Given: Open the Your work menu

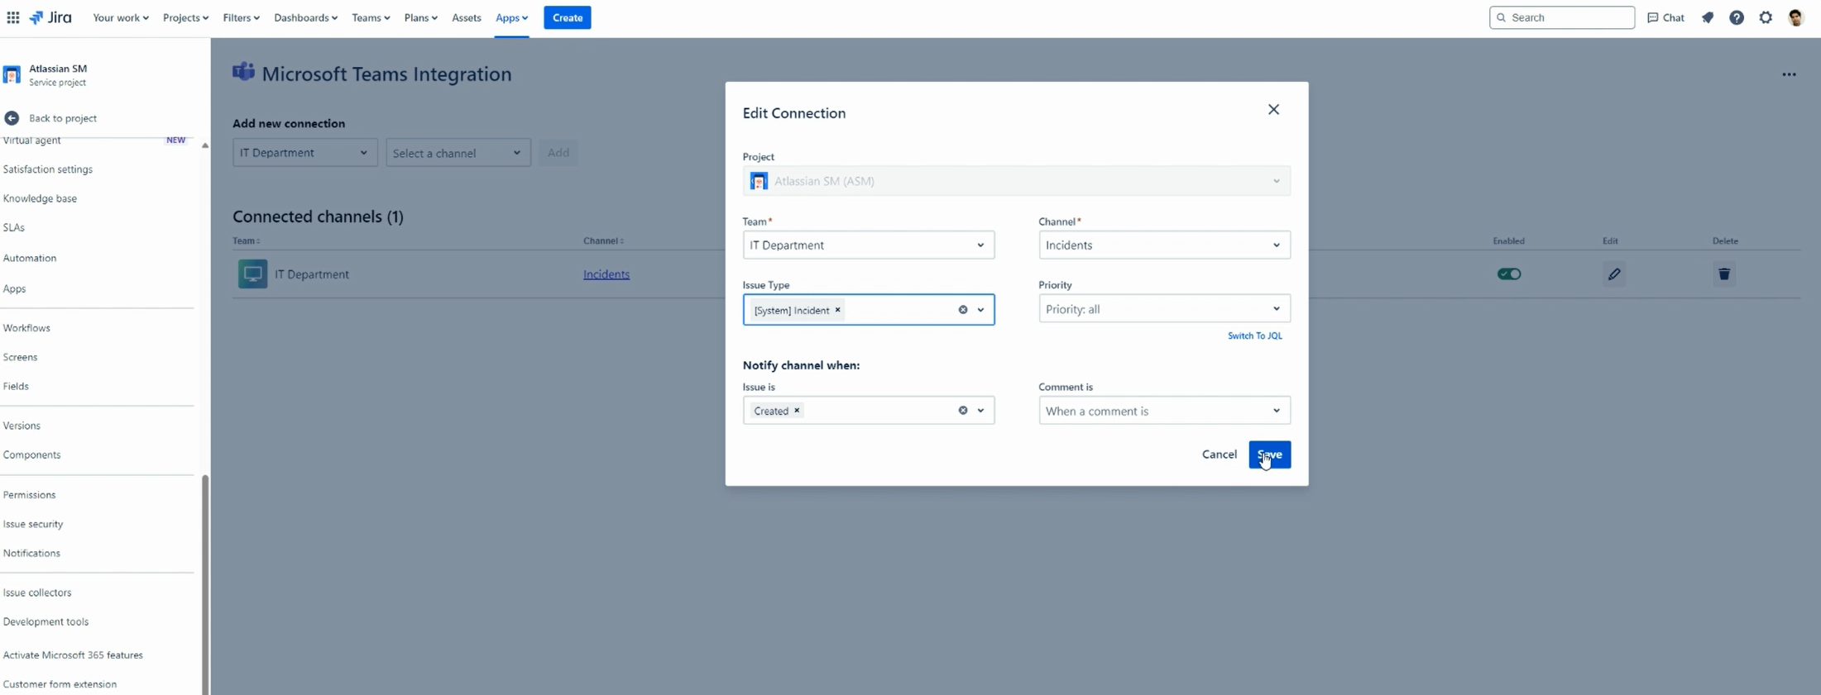Looking at the screenshot, I should (x=121, y=17).
